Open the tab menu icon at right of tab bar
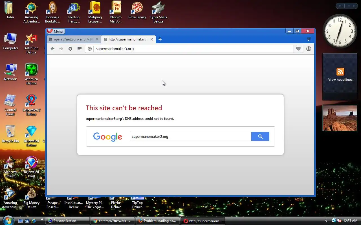The image size is (361, 225). (x=309, y=39)
